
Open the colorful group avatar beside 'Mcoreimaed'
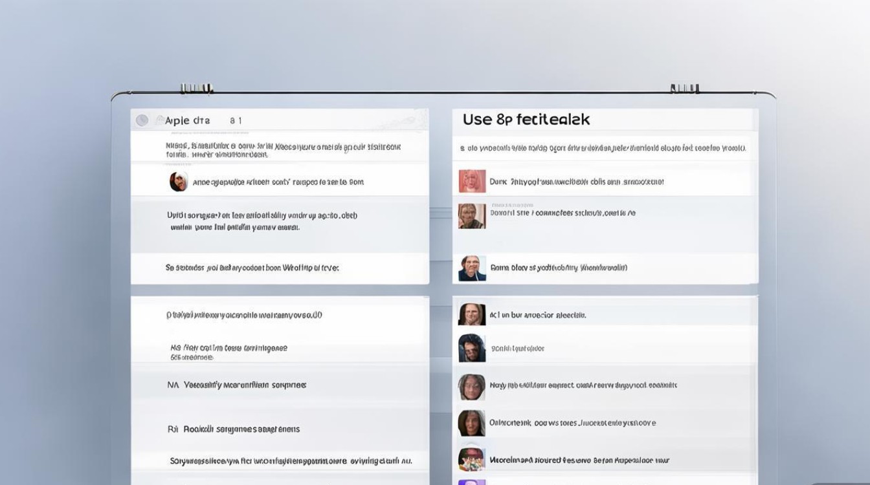pyautogui.click(x=472, y=459)
